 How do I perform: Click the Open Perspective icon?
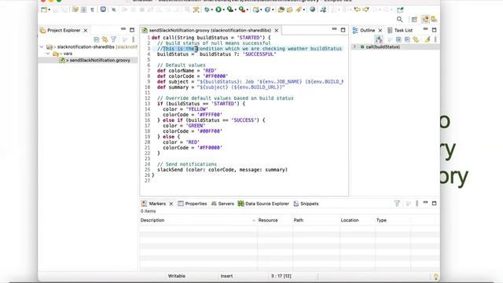[414, 19]
